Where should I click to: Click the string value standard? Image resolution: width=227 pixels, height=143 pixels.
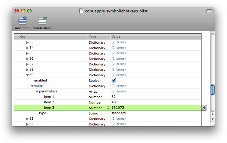click(119, 113)
